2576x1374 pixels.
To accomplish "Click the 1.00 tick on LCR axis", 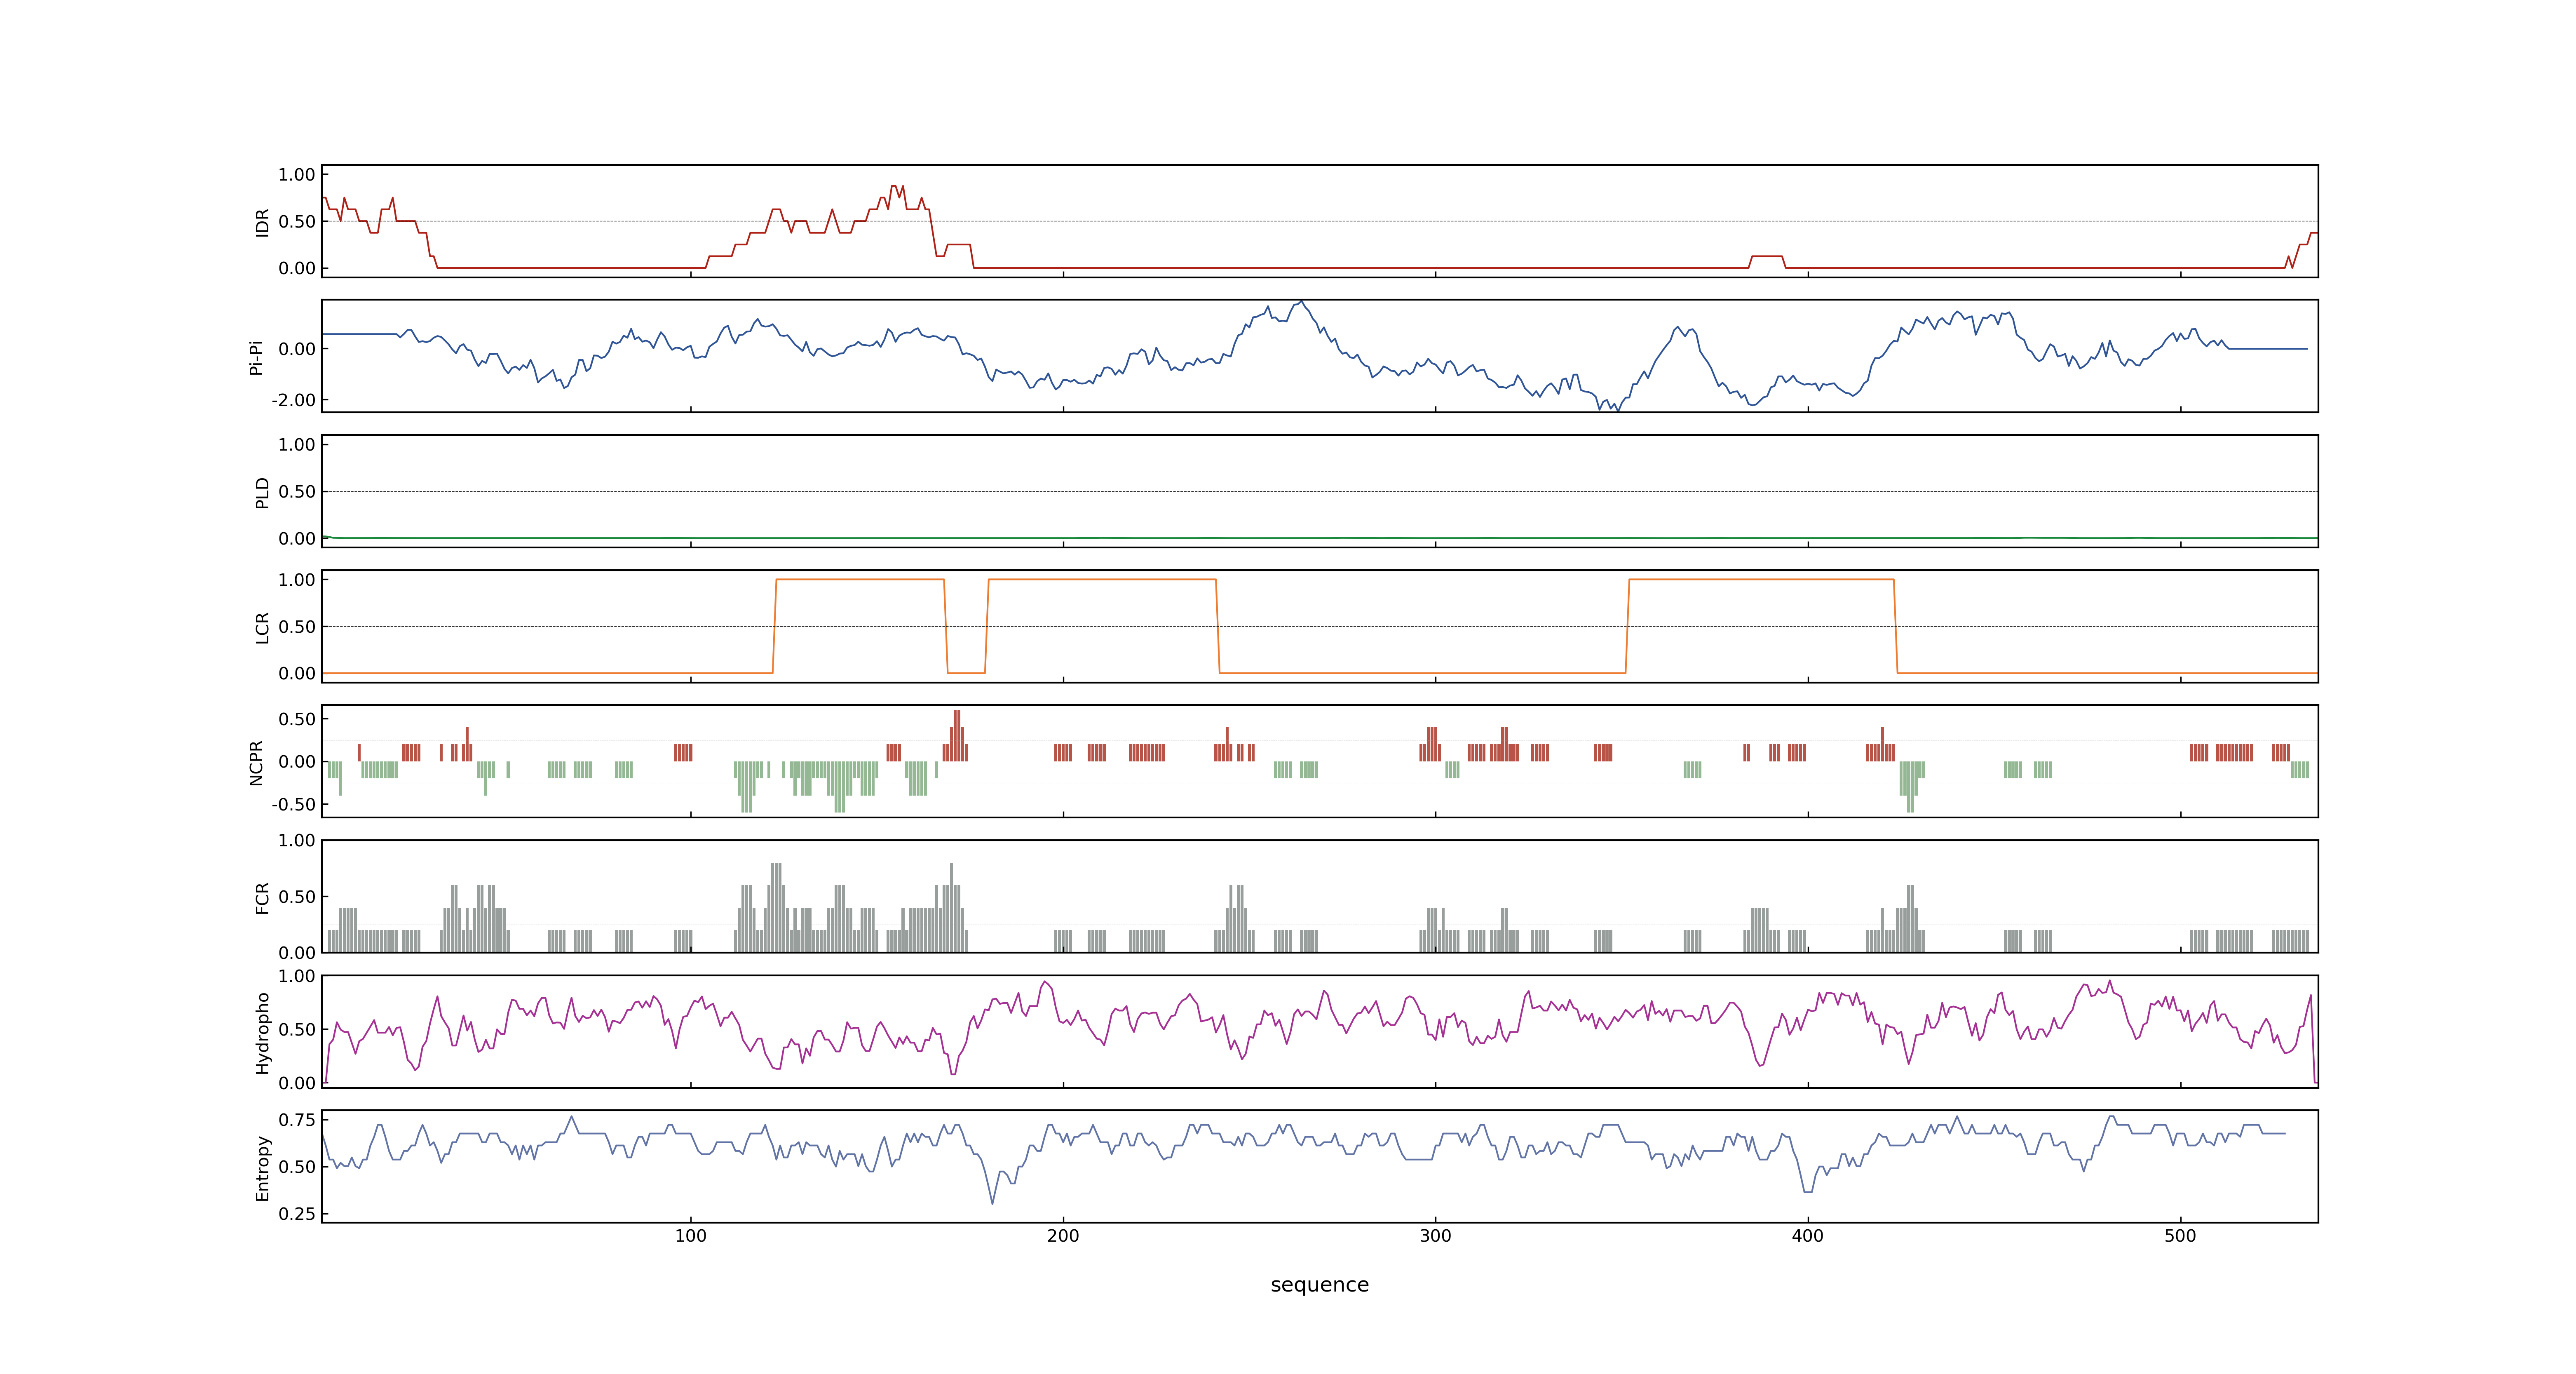I will click(x=297, y=580).
